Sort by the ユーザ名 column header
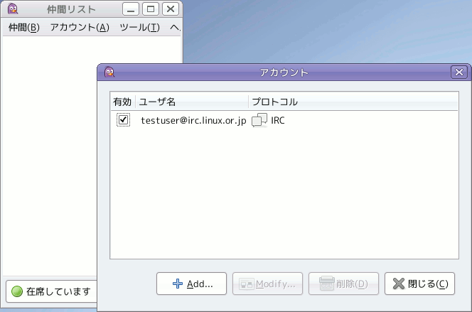 click(192, 102)
